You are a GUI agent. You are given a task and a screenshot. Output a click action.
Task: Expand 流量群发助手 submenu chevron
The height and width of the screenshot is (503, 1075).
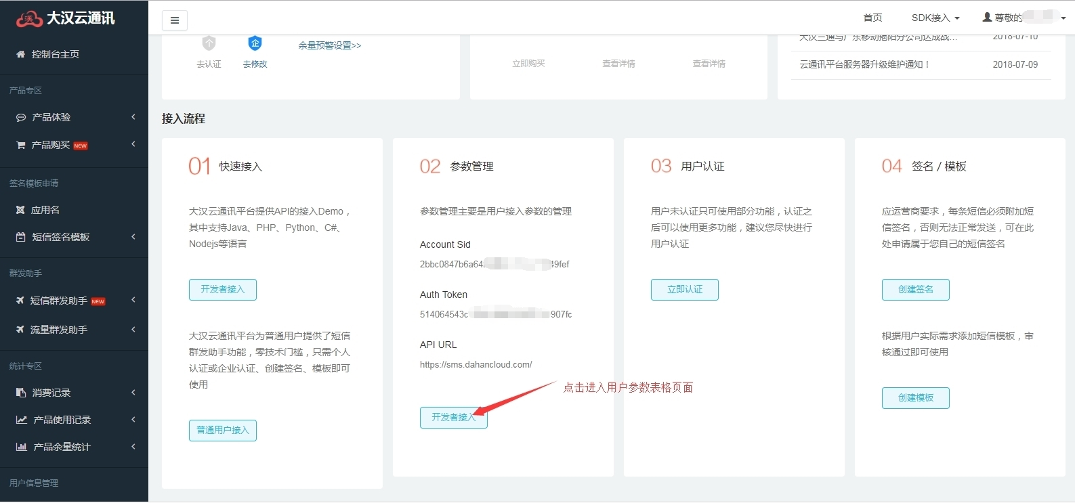133,330
